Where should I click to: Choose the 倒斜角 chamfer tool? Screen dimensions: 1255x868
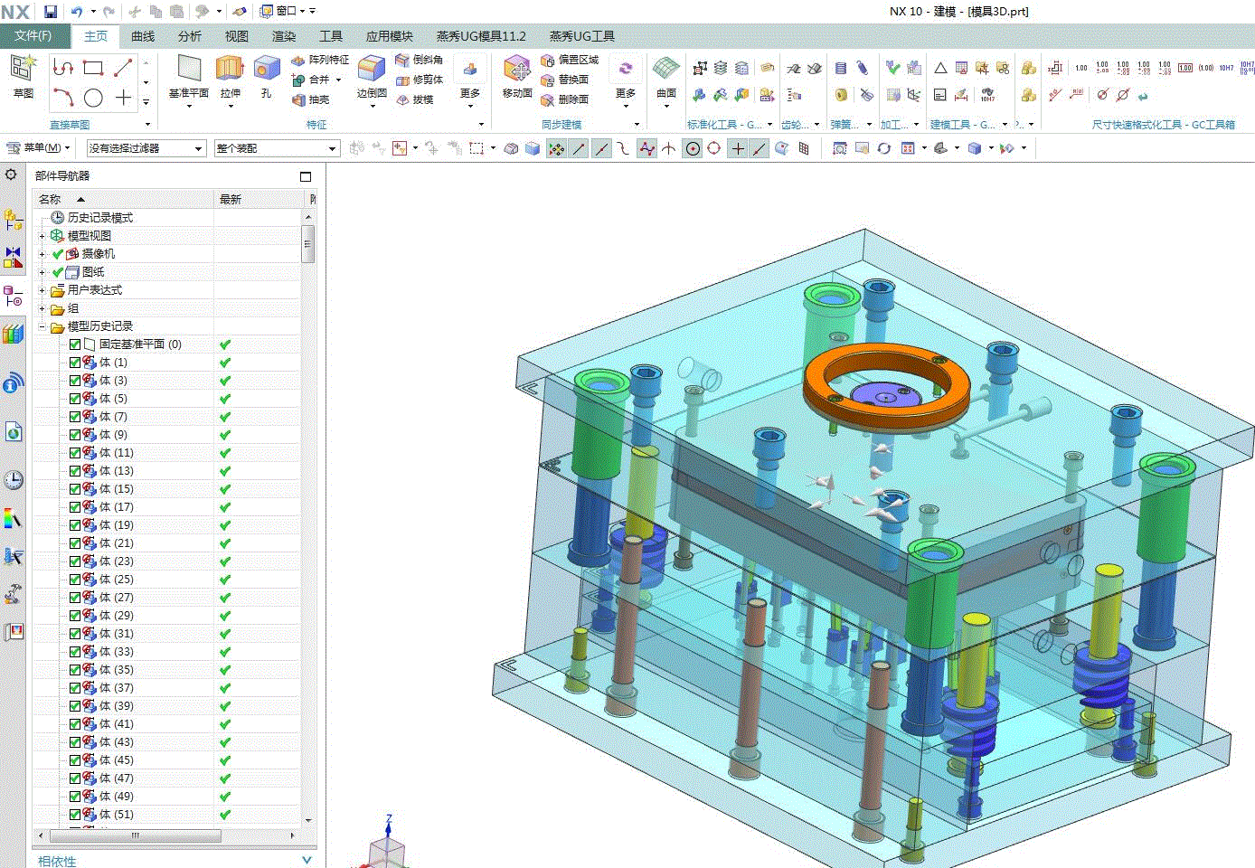420,60
